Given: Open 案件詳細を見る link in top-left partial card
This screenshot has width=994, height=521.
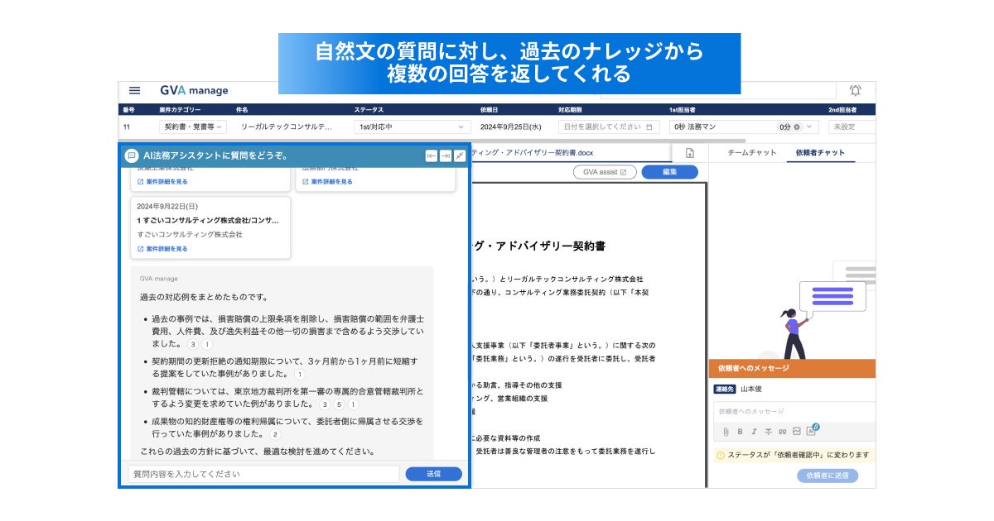Looking at the screenshot, I should [162, 181].
